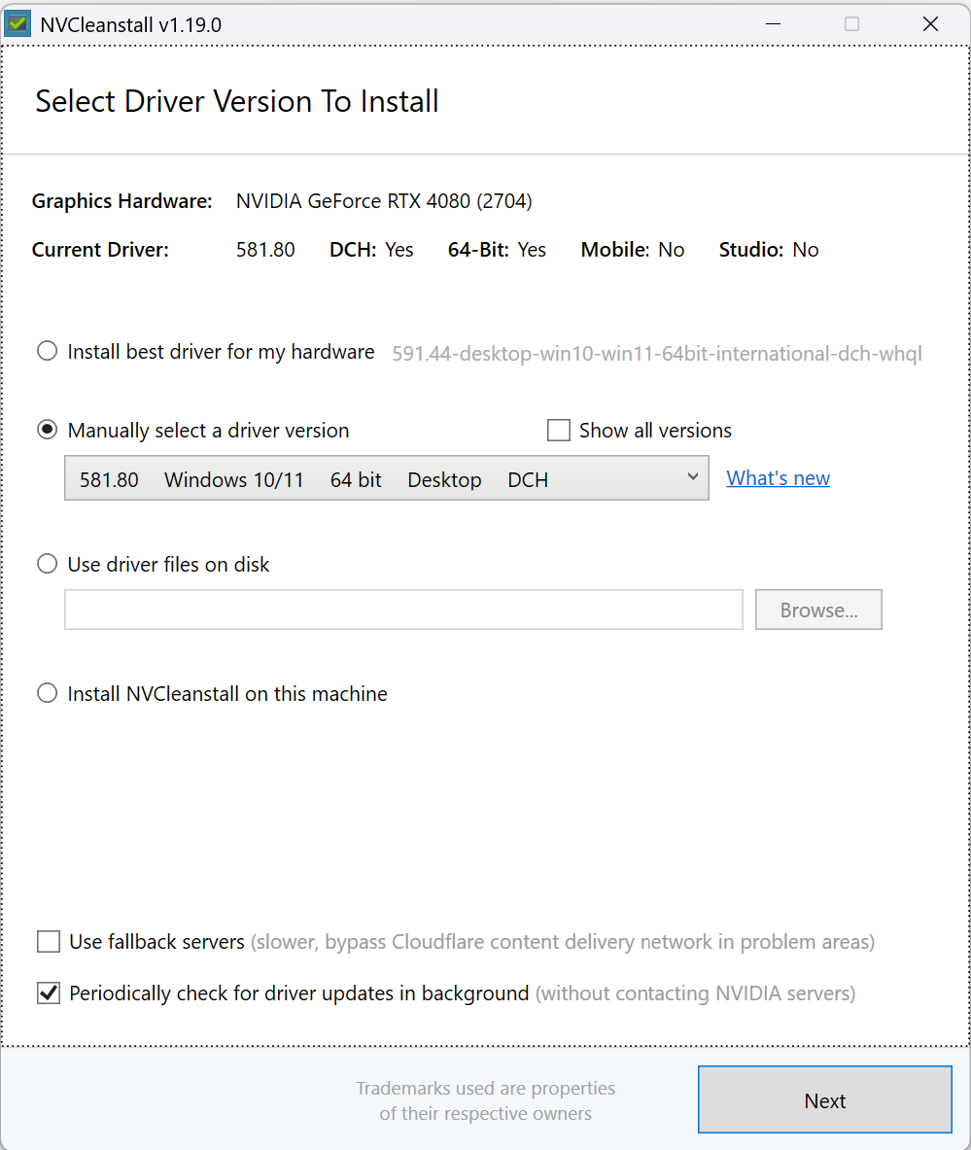This screenshot has height=1150, width=971.
Task: Select 'Manually select a driver version'
Action: coord(47,429)
